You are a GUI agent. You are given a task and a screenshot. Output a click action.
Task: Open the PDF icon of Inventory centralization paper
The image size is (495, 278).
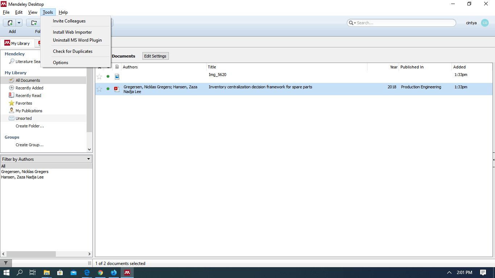117,89
